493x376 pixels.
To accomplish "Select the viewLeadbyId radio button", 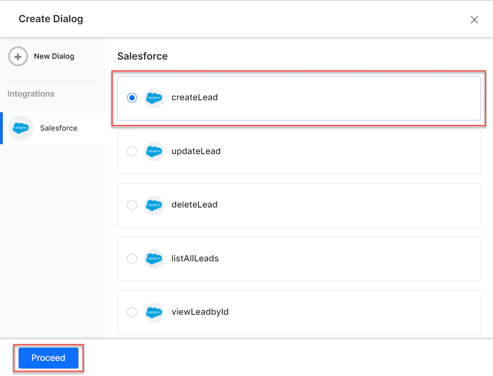I will point(132,312).
